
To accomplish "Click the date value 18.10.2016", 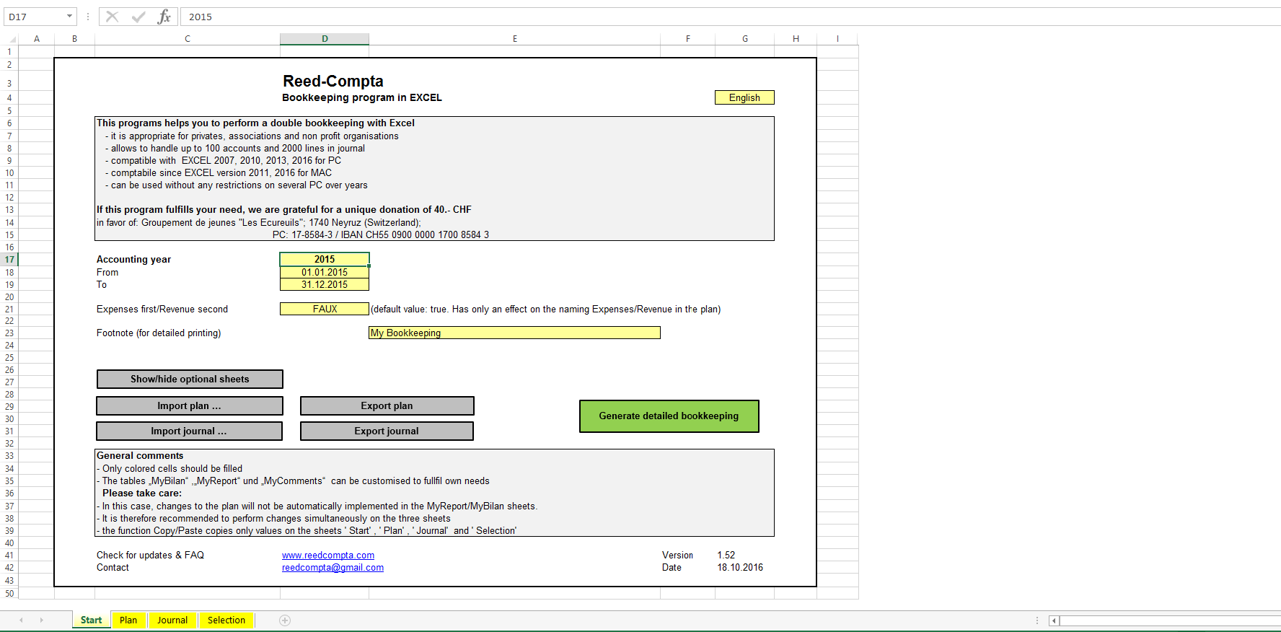I will point(740,568).
